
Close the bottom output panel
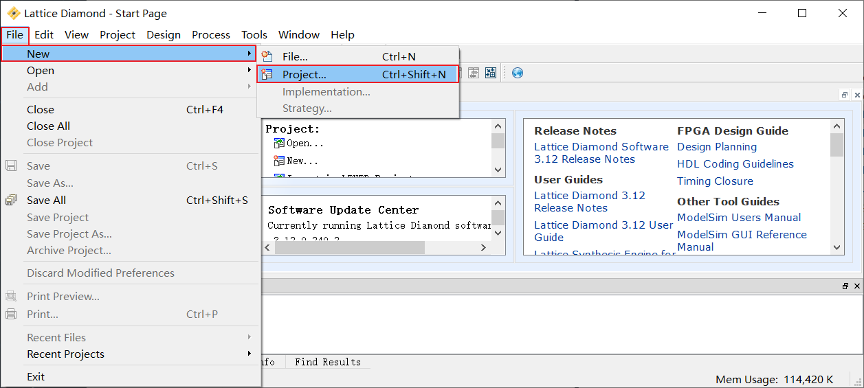point(857,286)
